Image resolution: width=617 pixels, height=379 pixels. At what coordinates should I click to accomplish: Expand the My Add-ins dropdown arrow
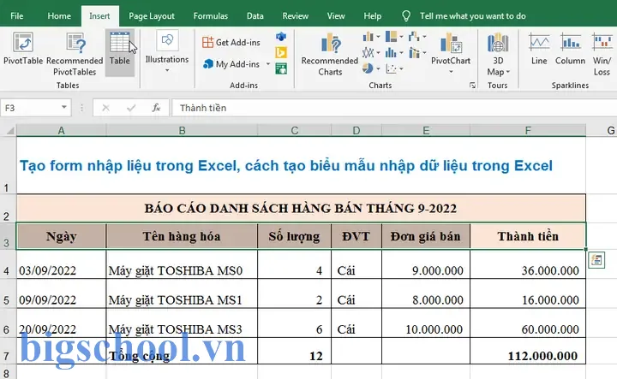(x=268, y=63)
